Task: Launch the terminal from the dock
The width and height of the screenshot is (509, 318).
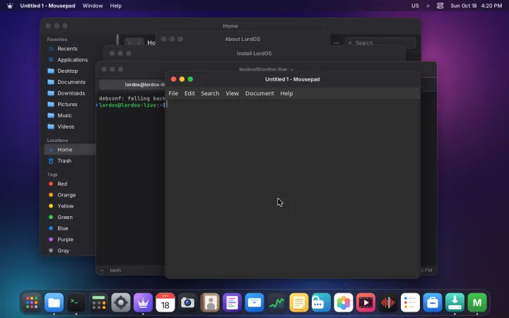Action: point(76,302)
